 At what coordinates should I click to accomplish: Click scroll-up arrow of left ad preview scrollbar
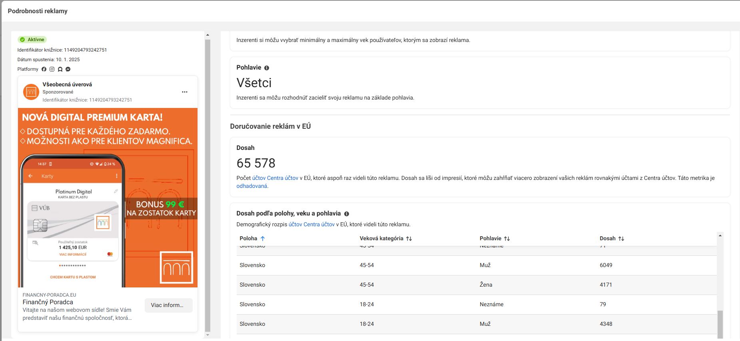[207, 35]
